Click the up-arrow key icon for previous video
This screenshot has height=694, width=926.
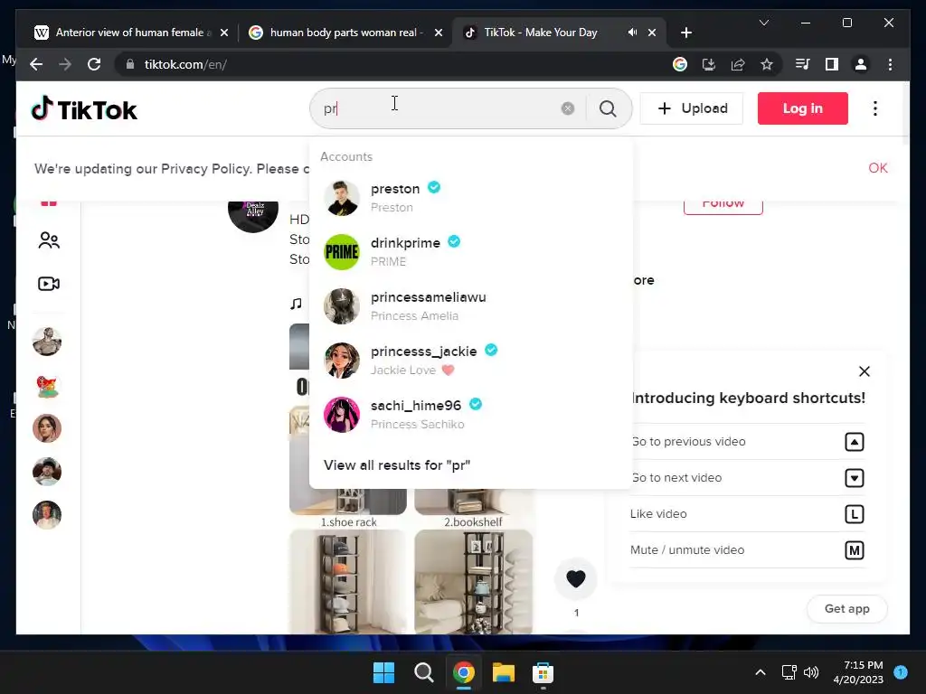pyautogui.click(x=854, y=441)
